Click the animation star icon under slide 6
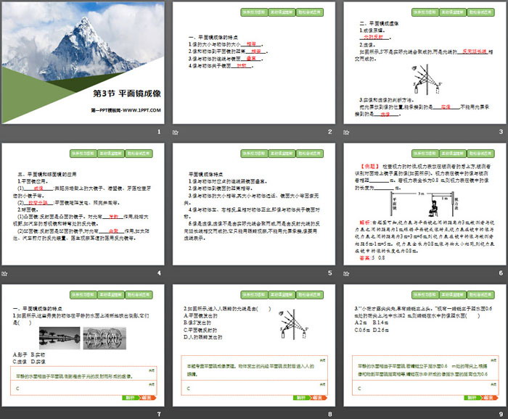This screenshot has height=419, width=508. 346,273
